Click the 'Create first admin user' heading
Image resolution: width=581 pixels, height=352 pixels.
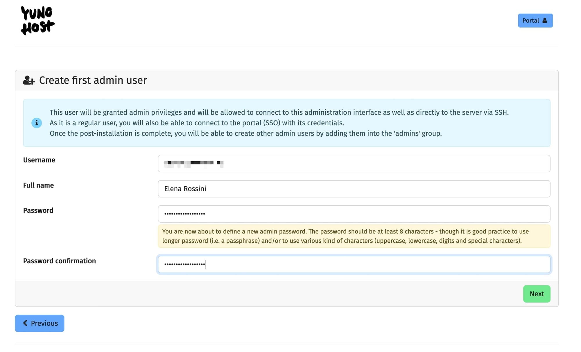(x=93, y=80)
